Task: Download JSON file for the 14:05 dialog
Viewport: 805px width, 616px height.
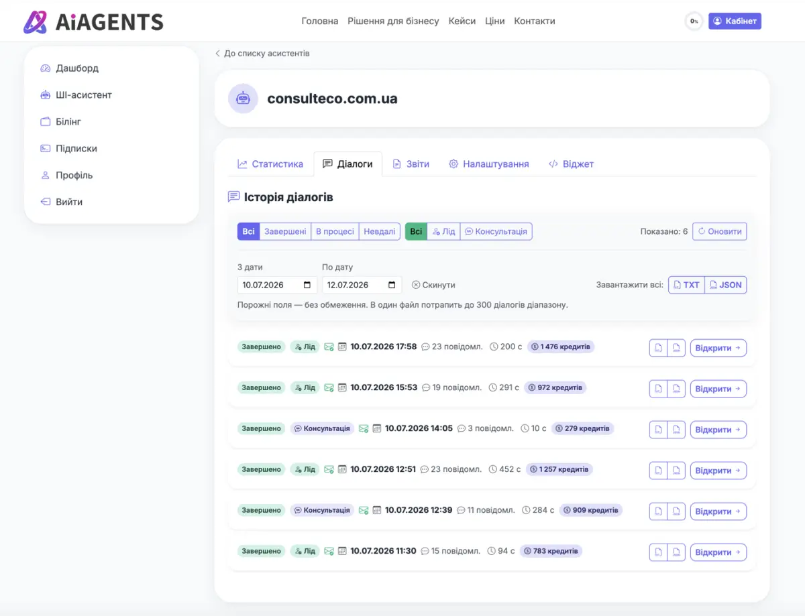Action: pos(676,430)
